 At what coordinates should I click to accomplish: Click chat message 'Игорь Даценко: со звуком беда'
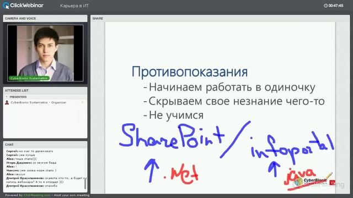pos(31,163)
